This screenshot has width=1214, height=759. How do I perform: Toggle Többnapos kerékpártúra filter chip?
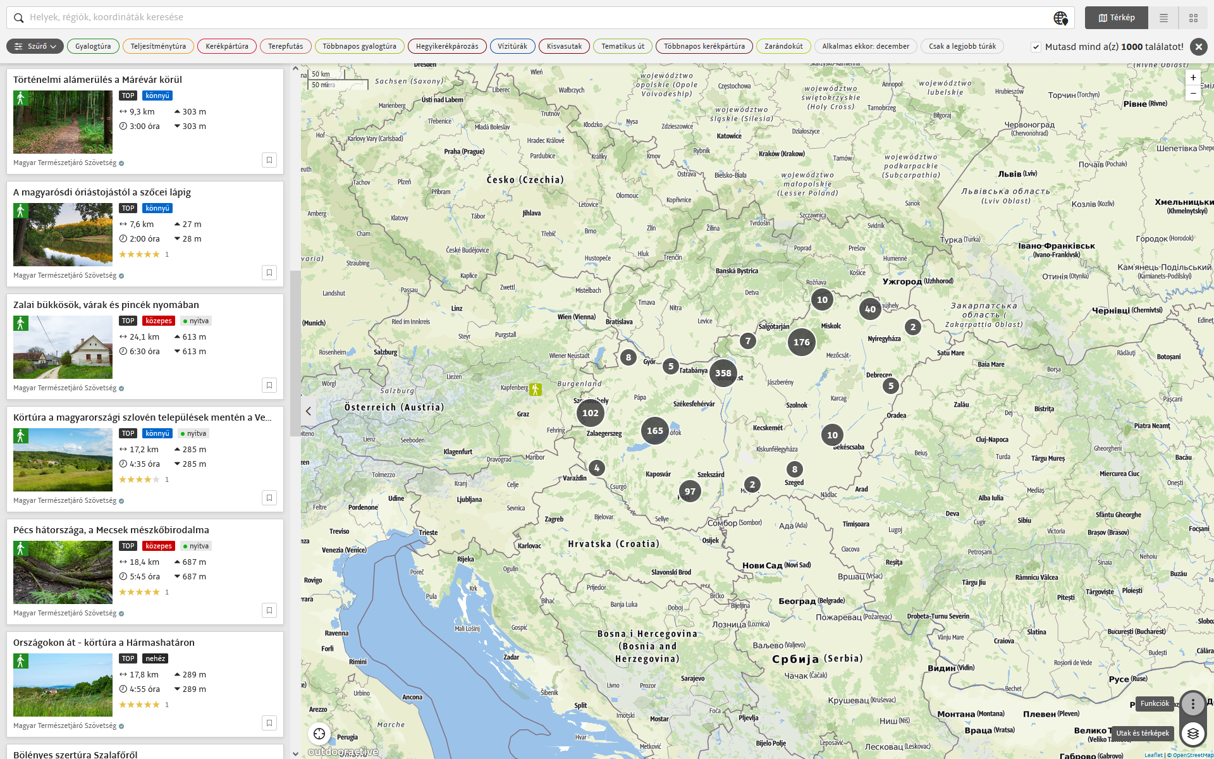coord(704,46)
